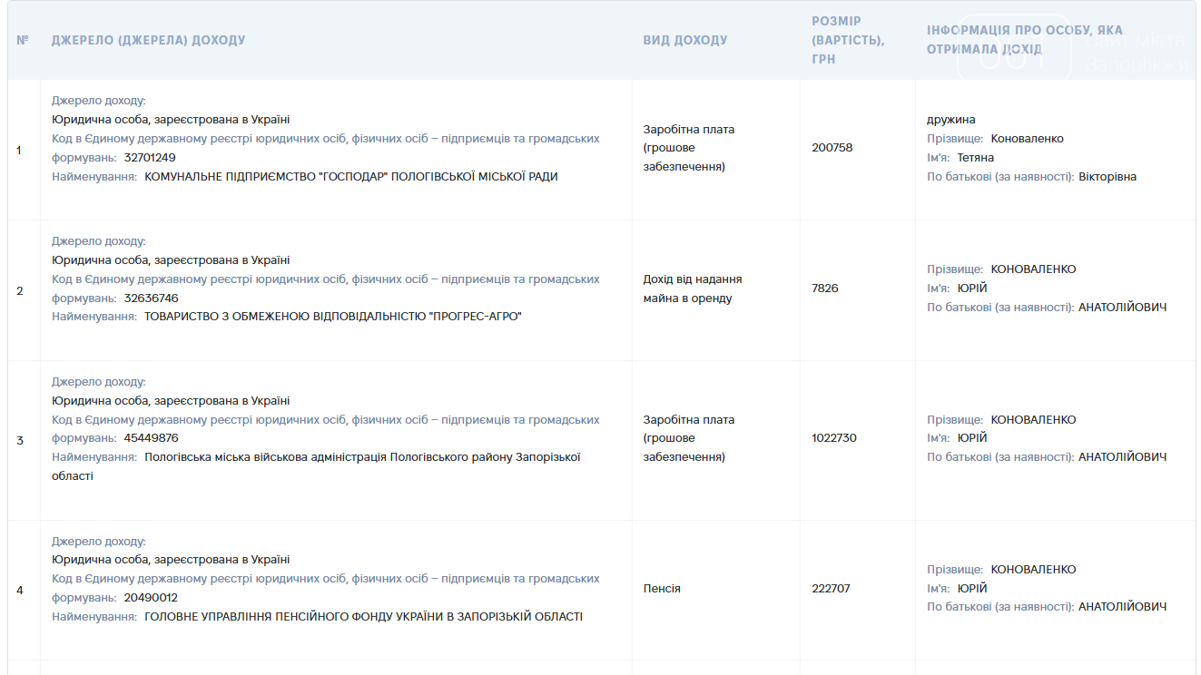Image resolution: width=1201 pixels, height=675 pixels.
Task: Click the amount 222707
Action: point(831,588)
